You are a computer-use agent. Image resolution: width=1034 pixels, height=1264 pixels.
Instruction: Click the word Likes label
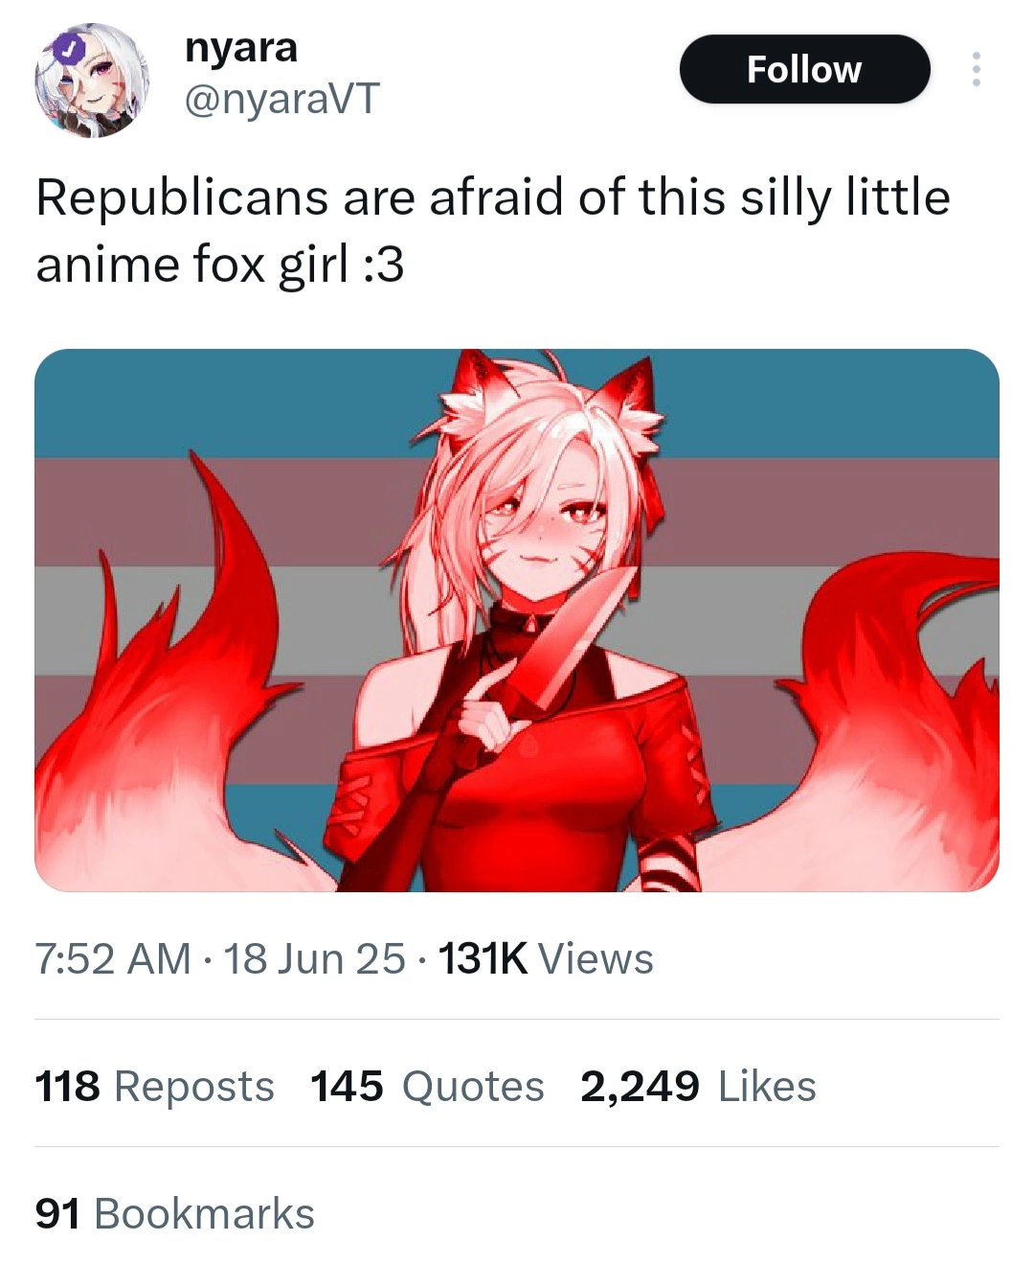click(767, 1087)
